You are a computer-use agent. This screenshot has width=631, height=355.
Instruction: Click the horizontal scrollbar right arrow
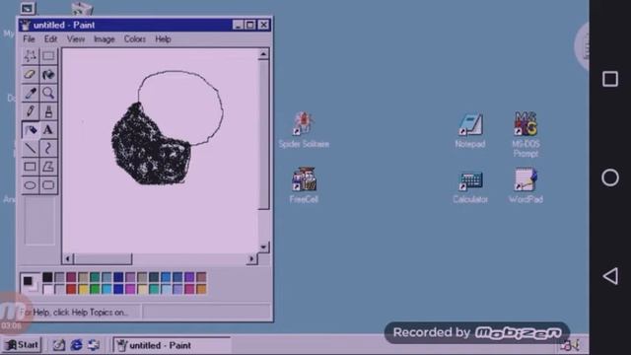pyautogui.click(x=252, y=258)
